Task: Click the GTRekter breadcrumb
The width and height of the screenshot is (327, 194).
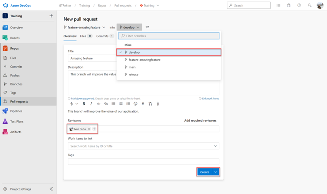Action: (x=65, y=6)
